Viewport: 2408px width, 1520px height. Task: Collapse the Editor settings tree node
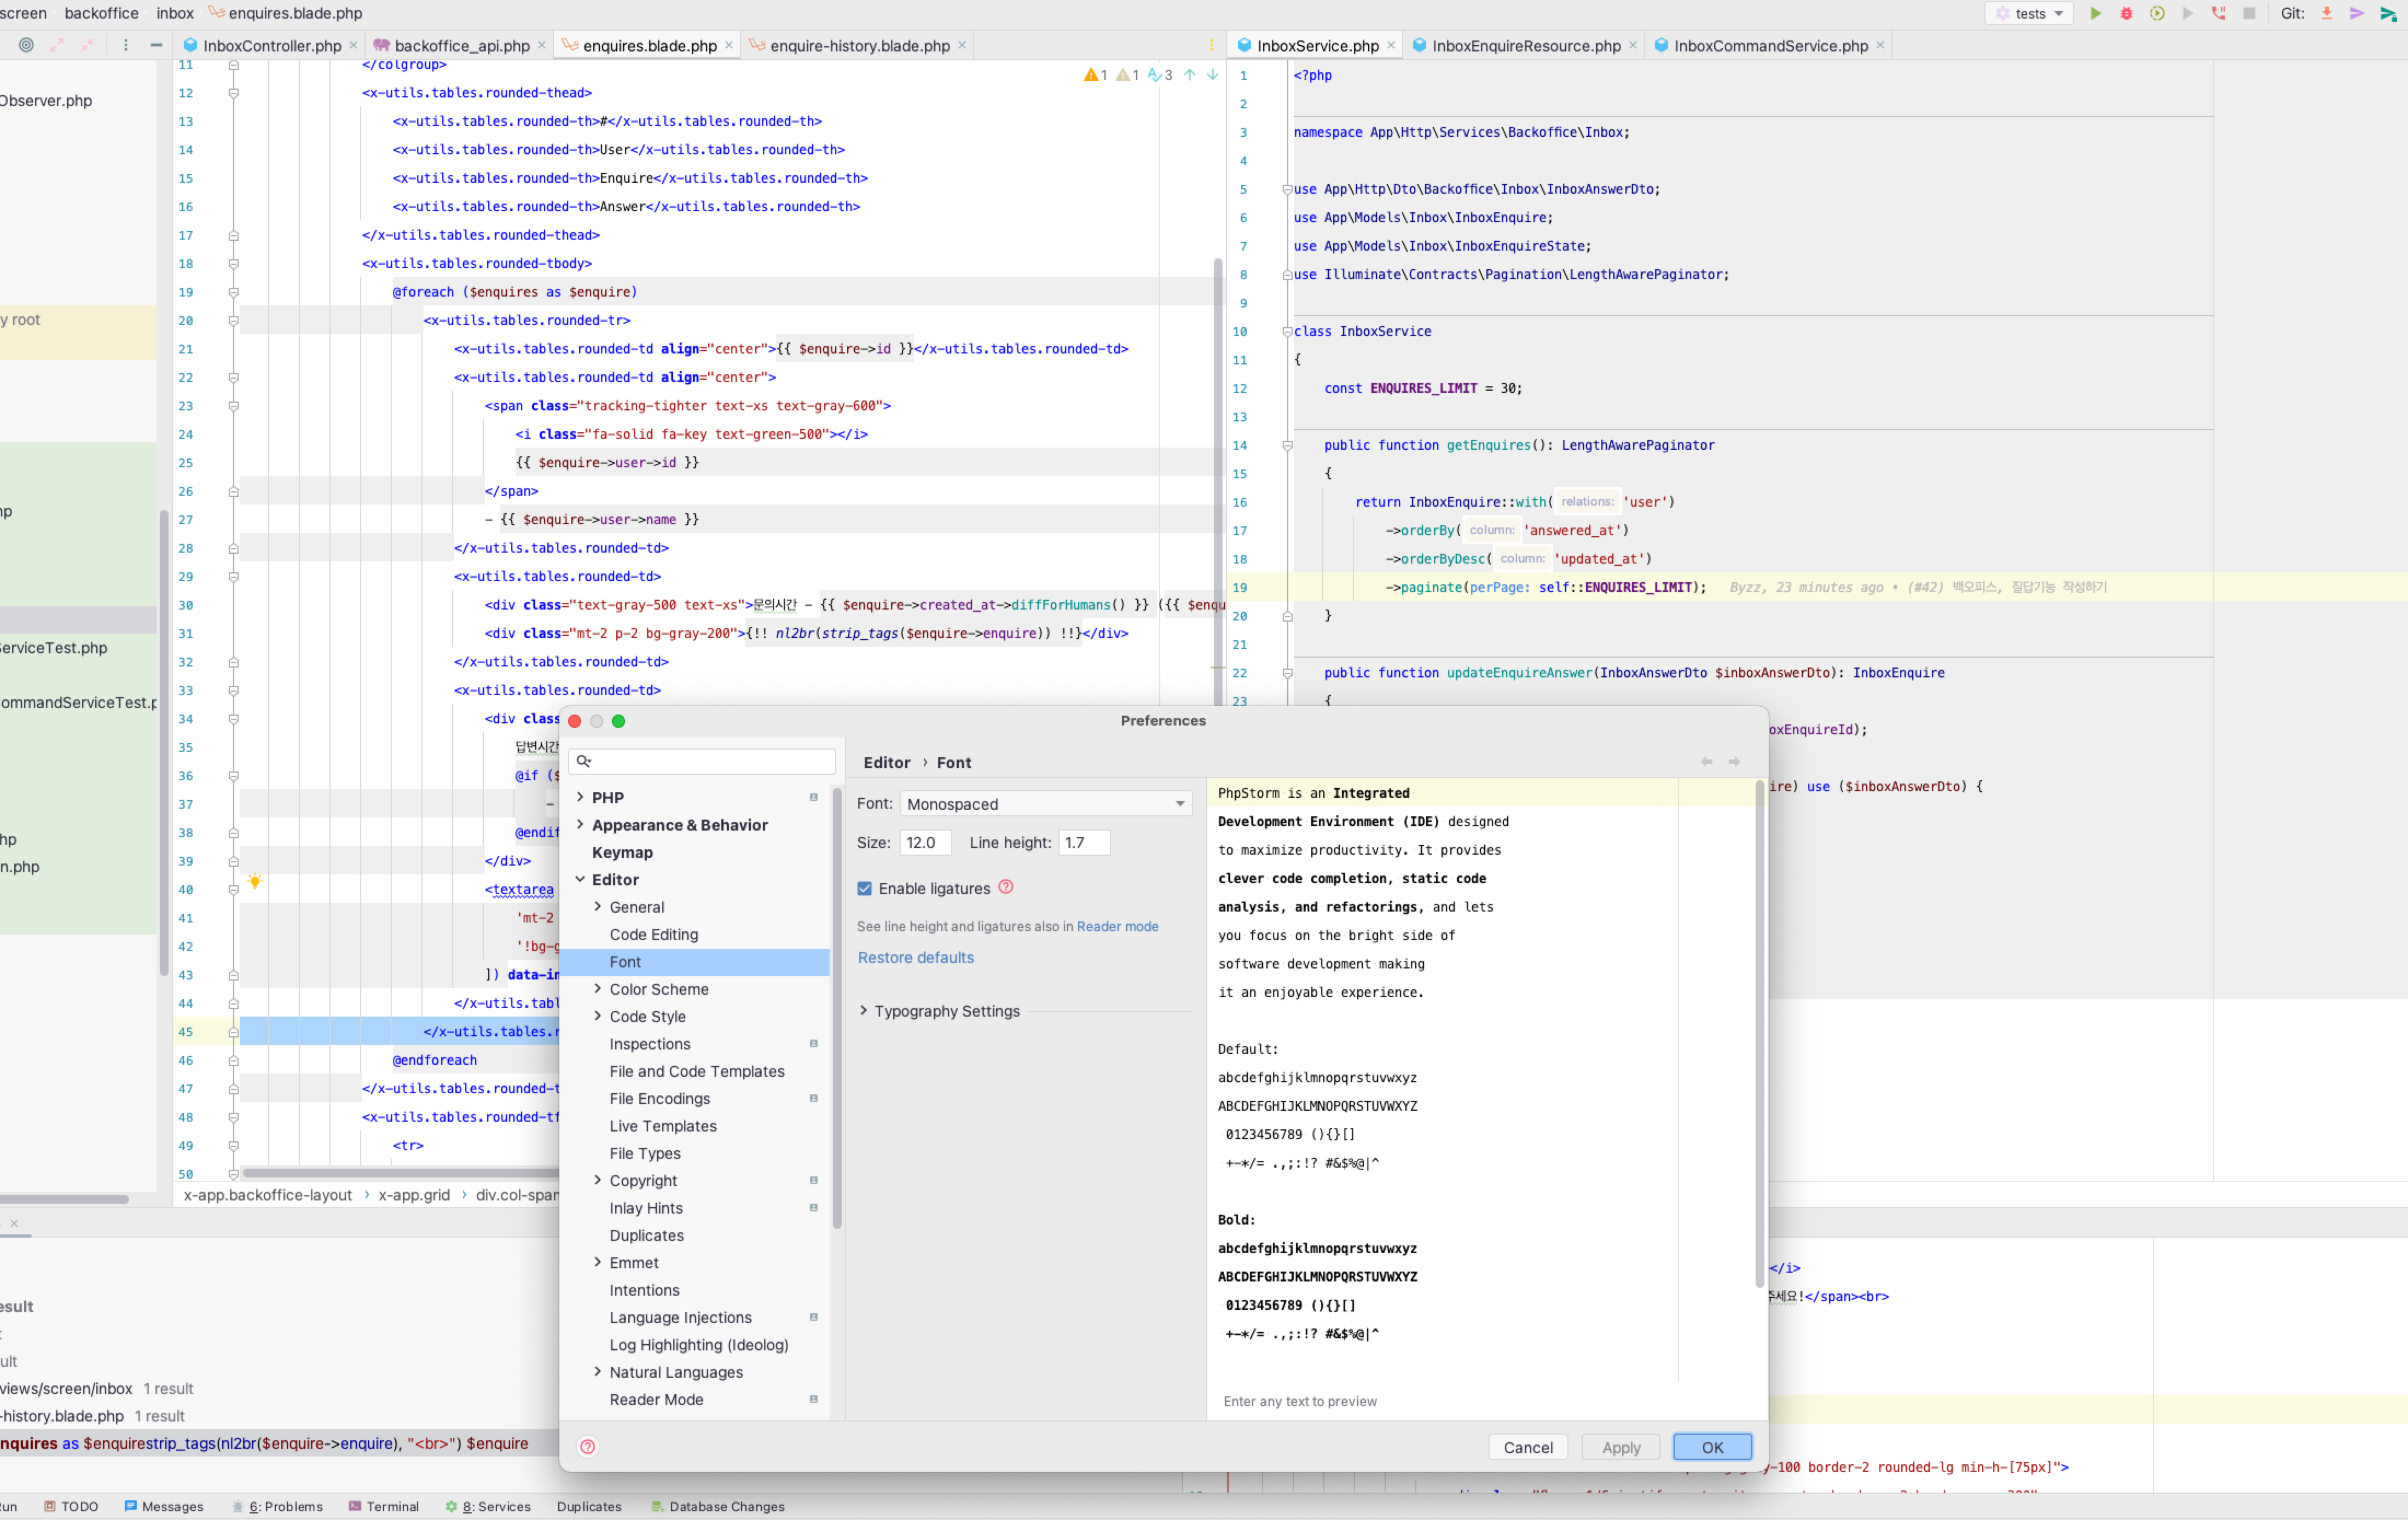click(580, 879)
